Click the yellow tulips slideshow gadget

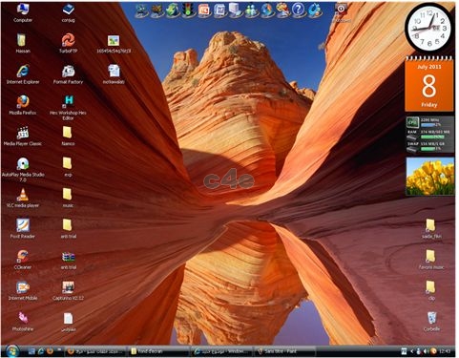430,176
